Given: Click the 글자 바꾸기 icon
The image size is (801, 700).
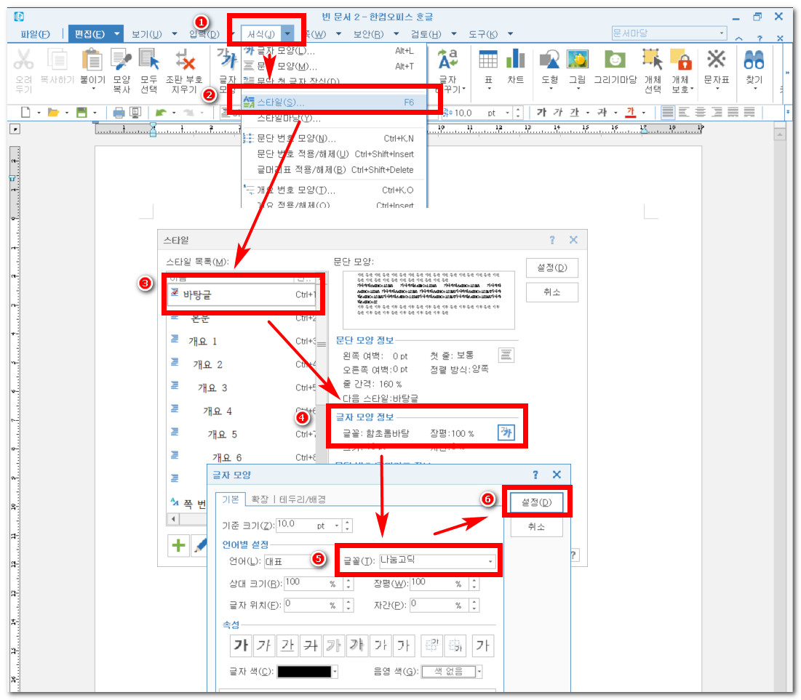Looking at the screenshot, I should click(448, 60).
